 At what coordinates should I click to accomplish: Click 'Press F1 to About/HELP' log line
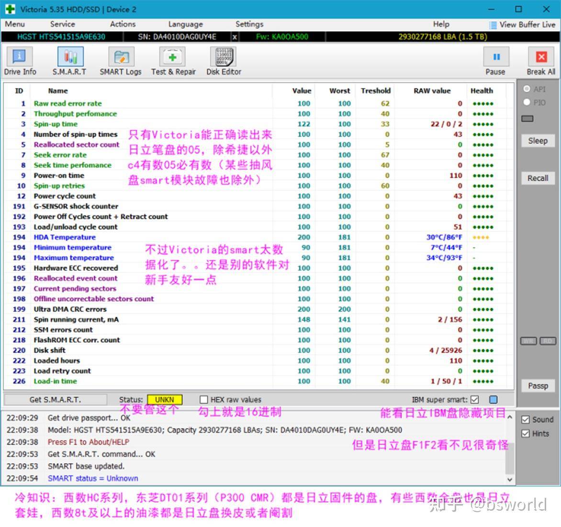[89, 442]
